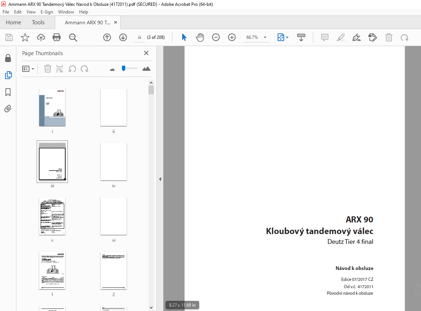Image resolution: width=421 pixels, height=311 pixels.
Task: Close the Page Thumbnails panel
Action: tap(146, 53)
